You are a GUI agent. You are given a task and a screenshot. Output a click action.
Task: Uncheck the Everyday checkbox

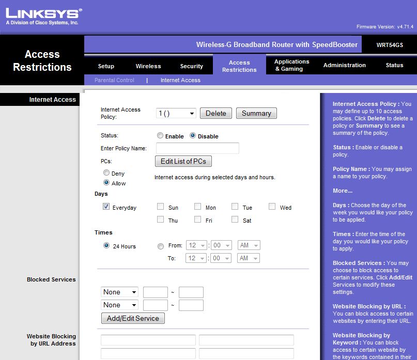(106, 207)
